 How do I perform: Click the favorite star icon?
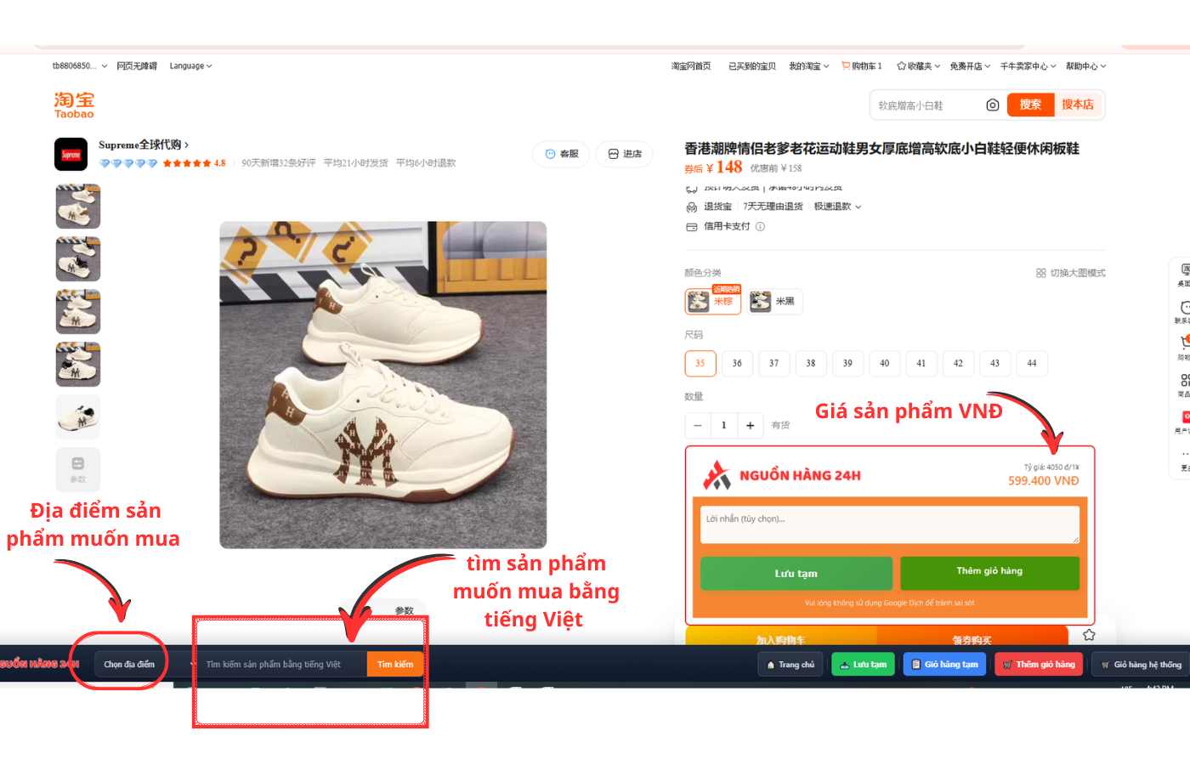[1089, 635]
